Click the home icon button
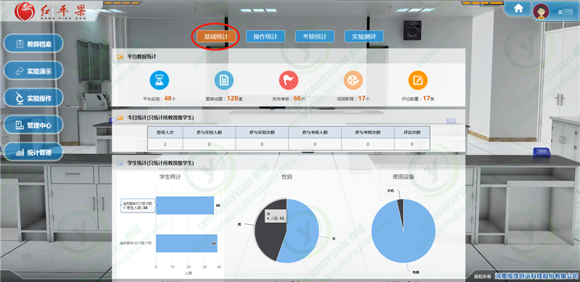This screenshot has width=580, height=282. point(518,8)
